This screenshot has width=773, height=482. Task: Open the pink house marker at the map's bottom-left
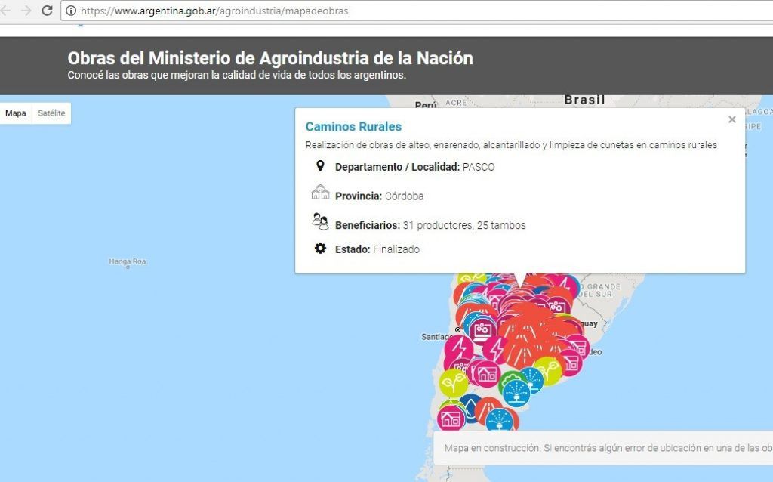pyautogui.click(x=451, y=418)
